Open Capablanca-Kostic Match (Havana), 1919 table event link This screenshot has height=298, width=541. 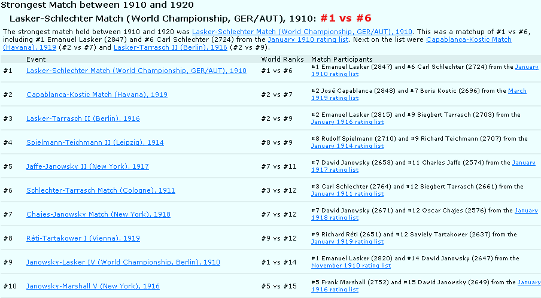[96, 95]
